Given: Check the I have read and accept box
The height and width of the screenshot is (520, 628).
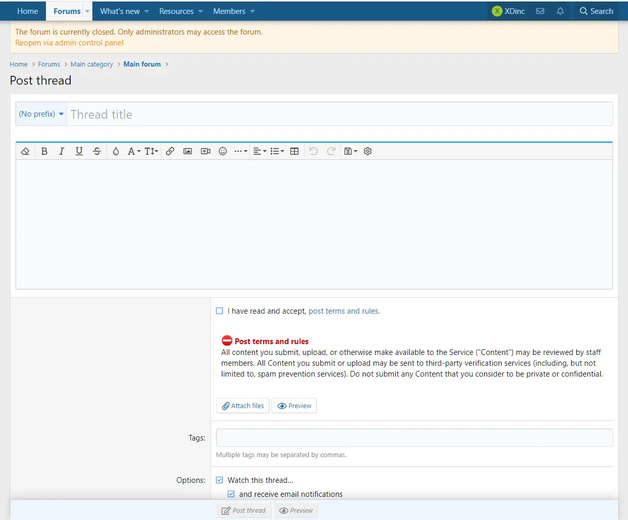Looking at the screenshot, I should (x=219, y=311).
